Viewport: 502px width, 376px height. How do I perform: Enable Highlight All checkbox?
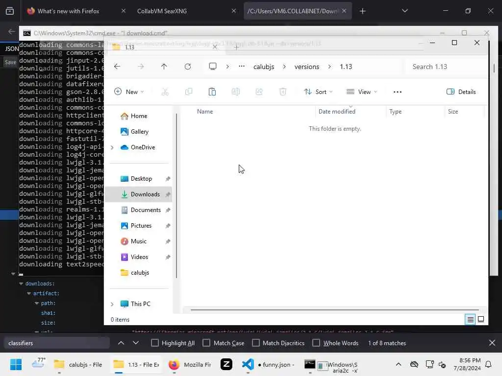[154, 343]
